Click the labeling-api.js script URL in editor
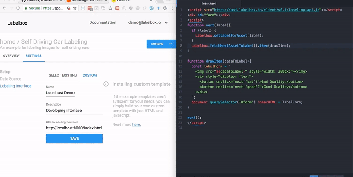353x177 pixels. pos(267,10)
